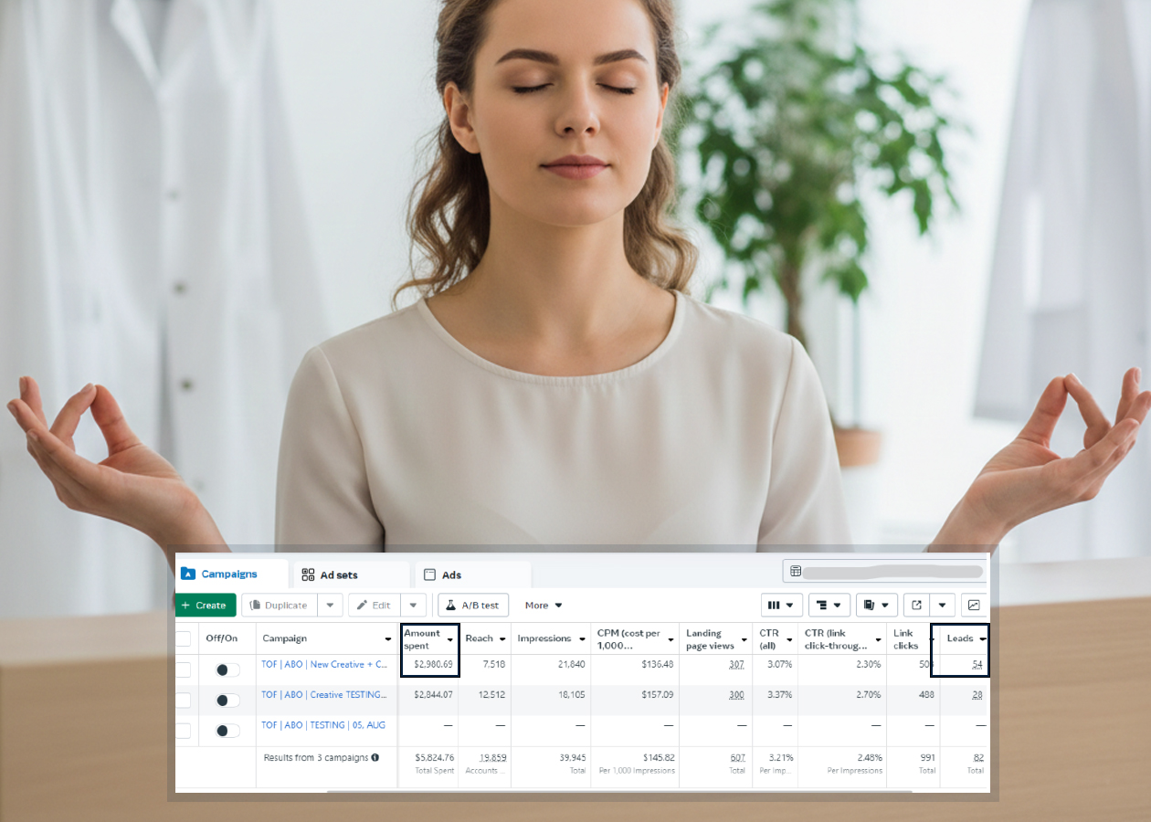The image size is (1151, 822).
Task: Click the A/B test flask button
Action: tap(472, 605)
